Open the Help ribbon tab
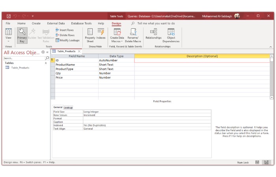 [x=101, y=23]
